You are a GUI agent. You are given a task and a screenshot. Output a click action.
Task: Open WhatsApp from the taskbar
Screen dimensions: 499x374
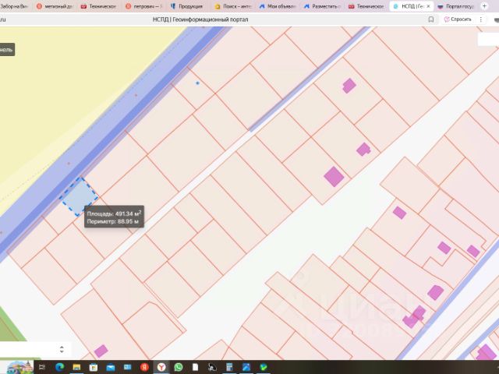179,367
